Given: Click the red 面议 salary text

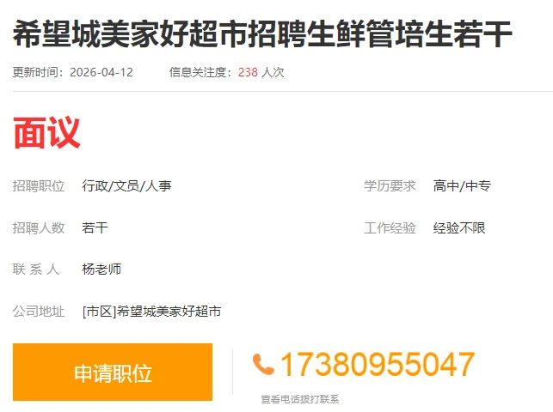Looking at the screenshot, I should tap(46, 133).
